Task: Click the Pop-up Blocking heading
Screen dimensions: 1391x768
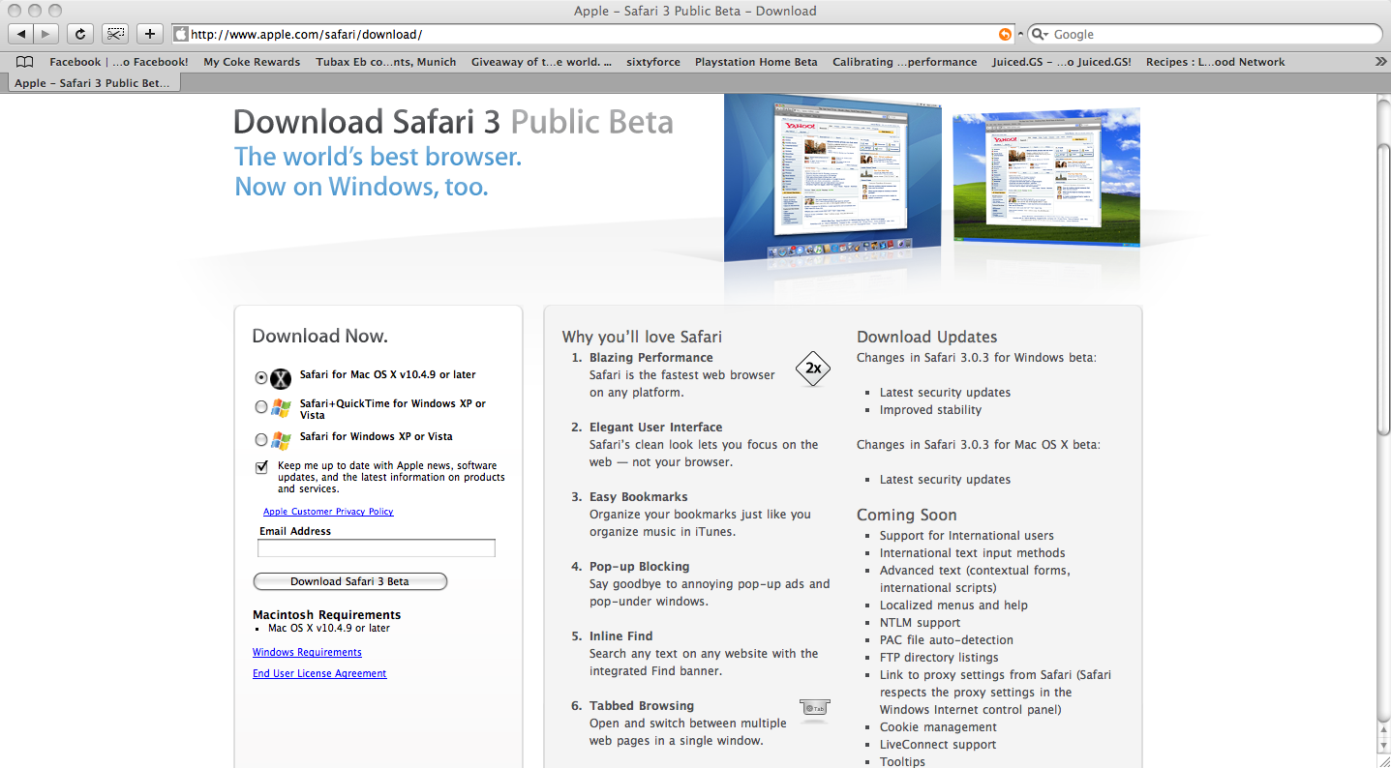Action: tap(640, 567)
